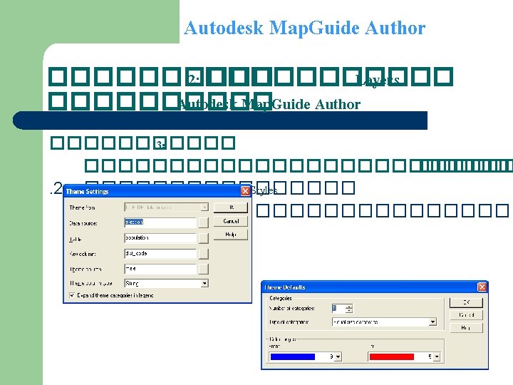
Task: Close the Theme Defaults dialog
Action: click(x=482, y=287)
